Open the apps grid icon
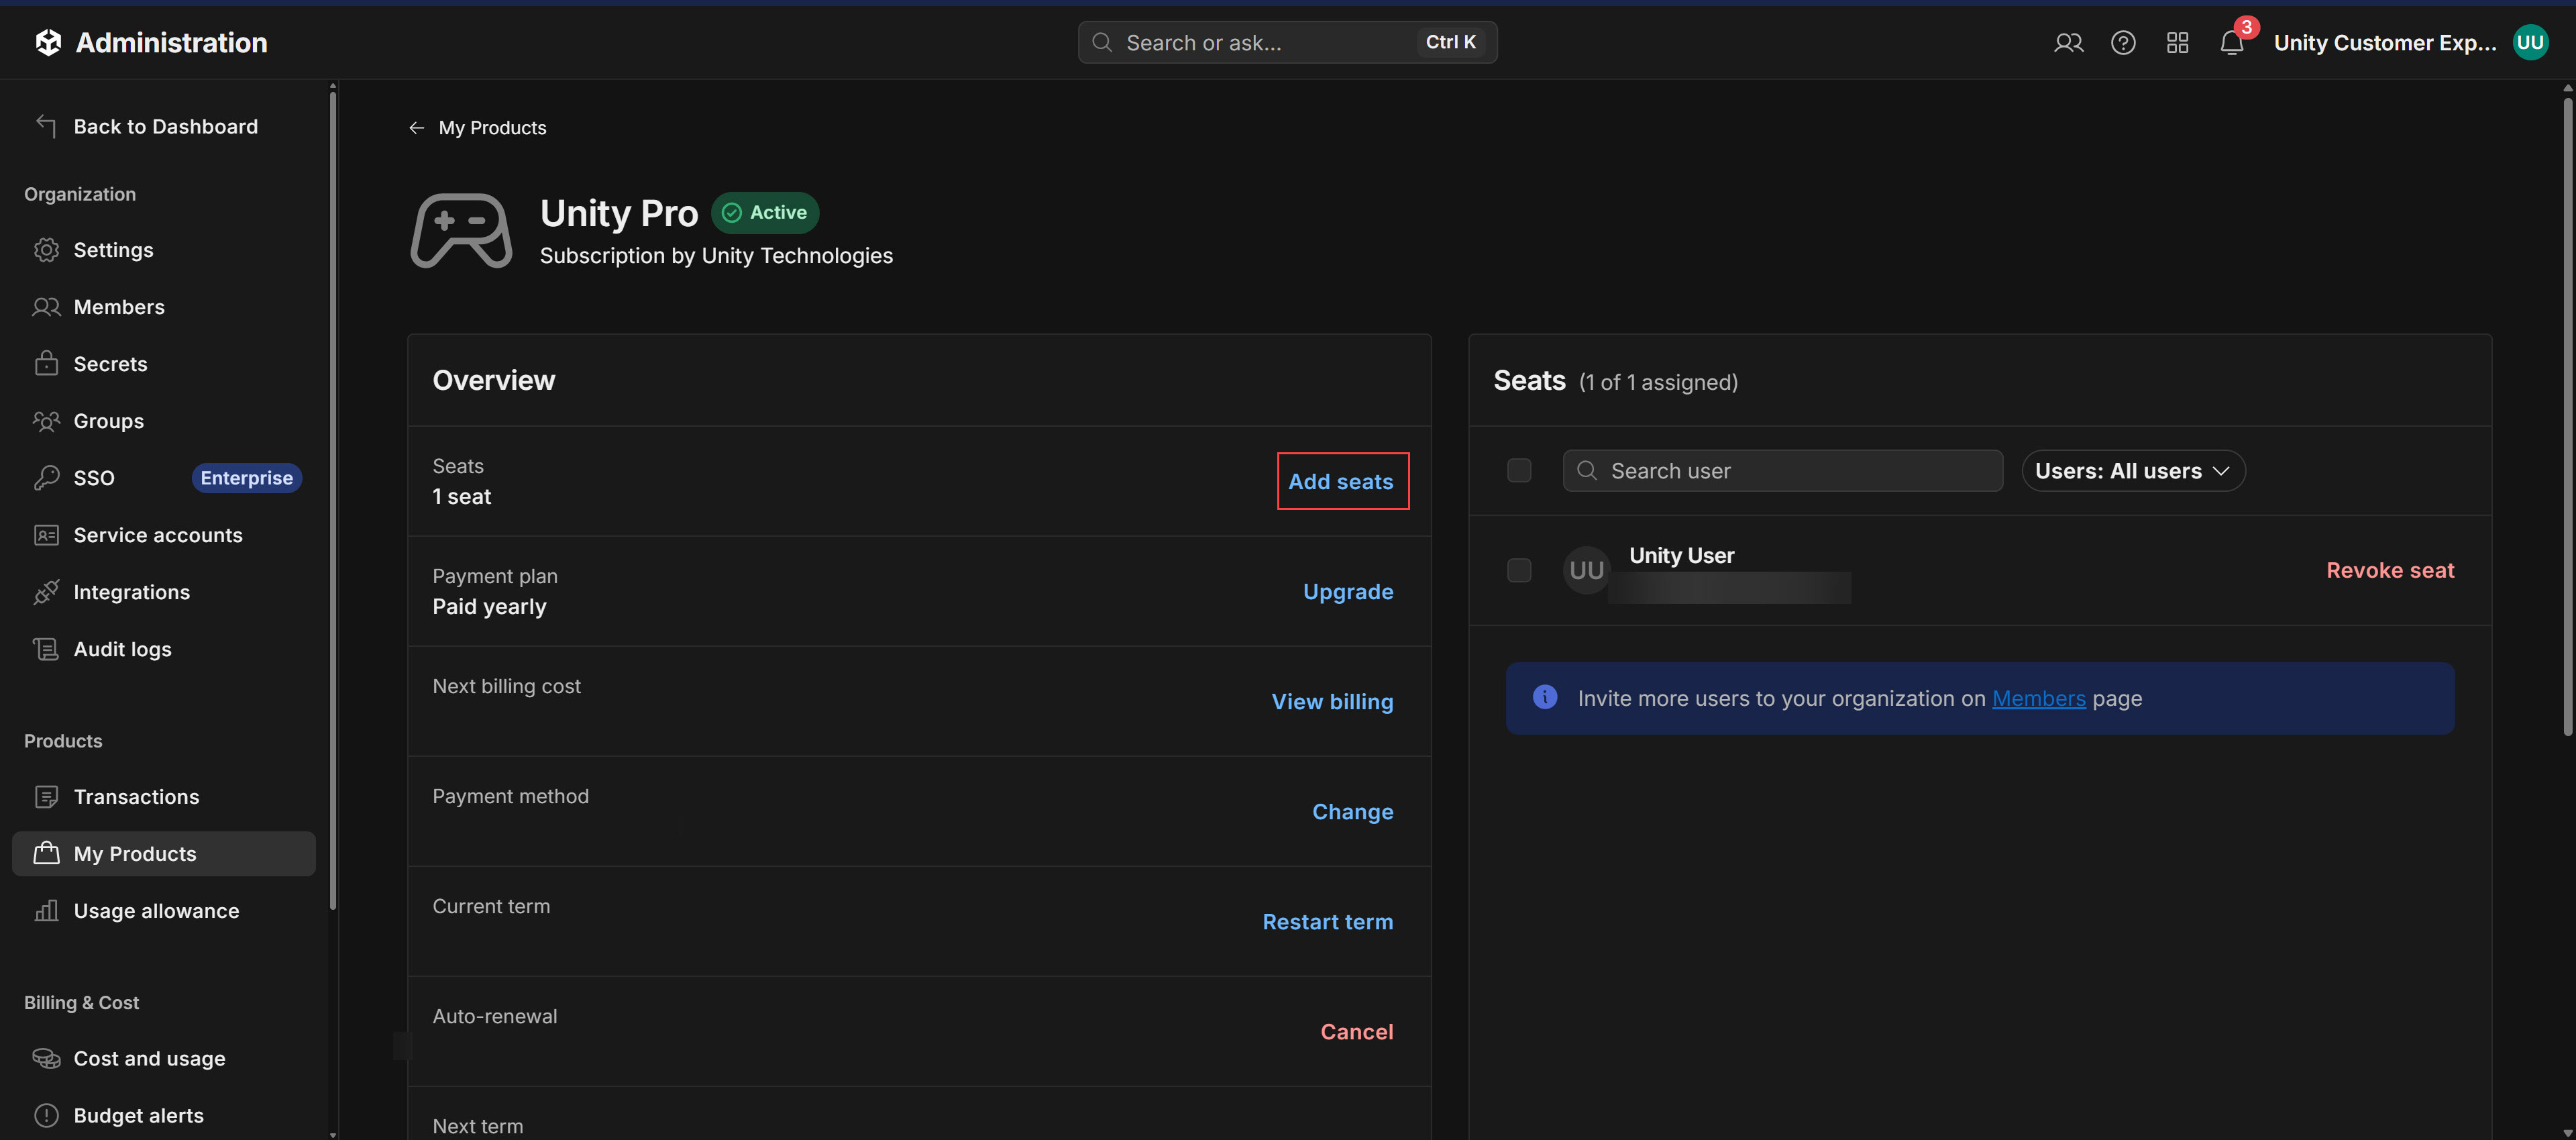 pos(2177,42)
